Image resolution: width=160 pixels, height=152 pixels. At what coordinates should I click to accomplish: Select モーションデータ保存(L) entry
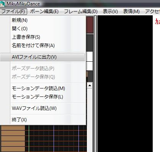(x=38, y=97)
